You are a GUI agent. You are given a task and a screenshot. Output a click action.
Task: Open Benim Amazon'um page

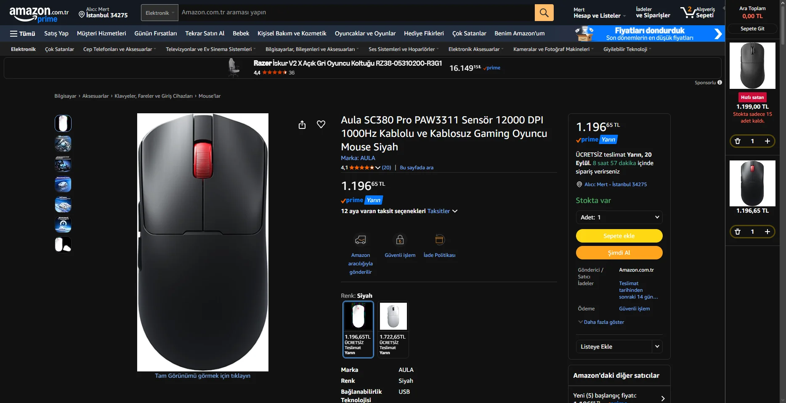(520, 33)
